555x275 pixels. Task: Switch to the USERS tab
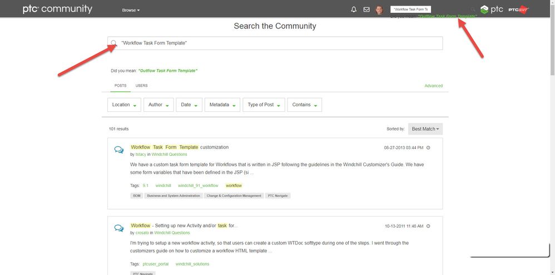click(x=142, y=86)
